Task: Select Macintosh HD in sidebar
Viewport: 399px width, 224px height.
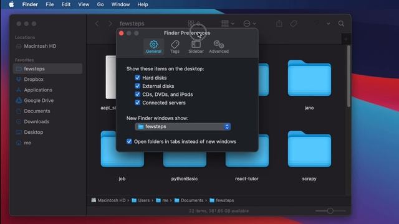Action: [x=47, y=46]
